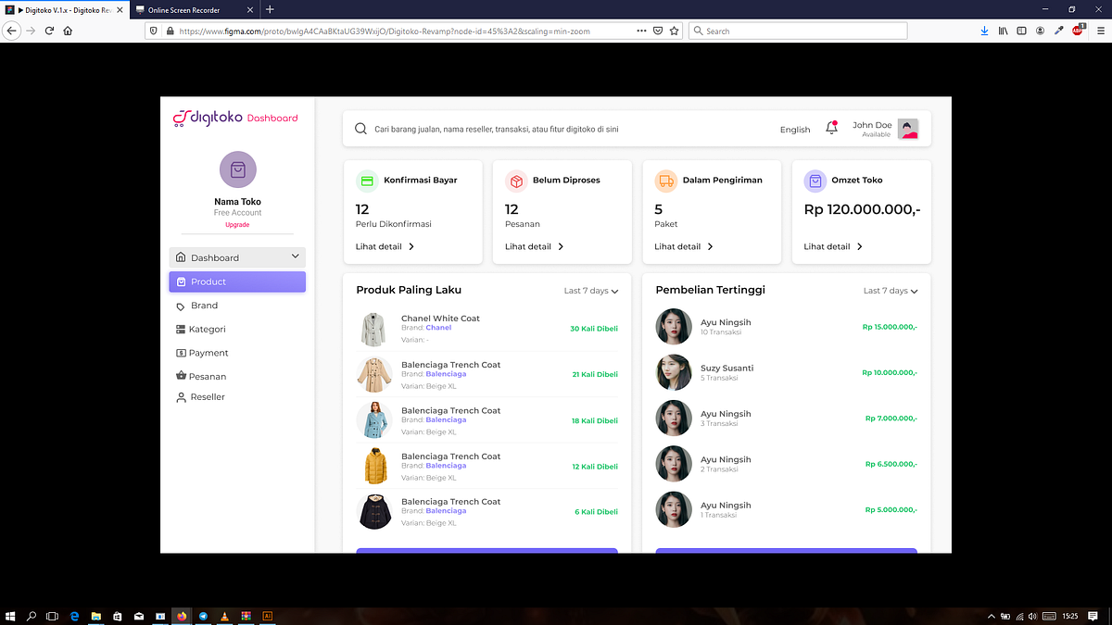Click the Brand tag icon in sidebar
This screenshot has height=625, width=1112.
(181, 306)
